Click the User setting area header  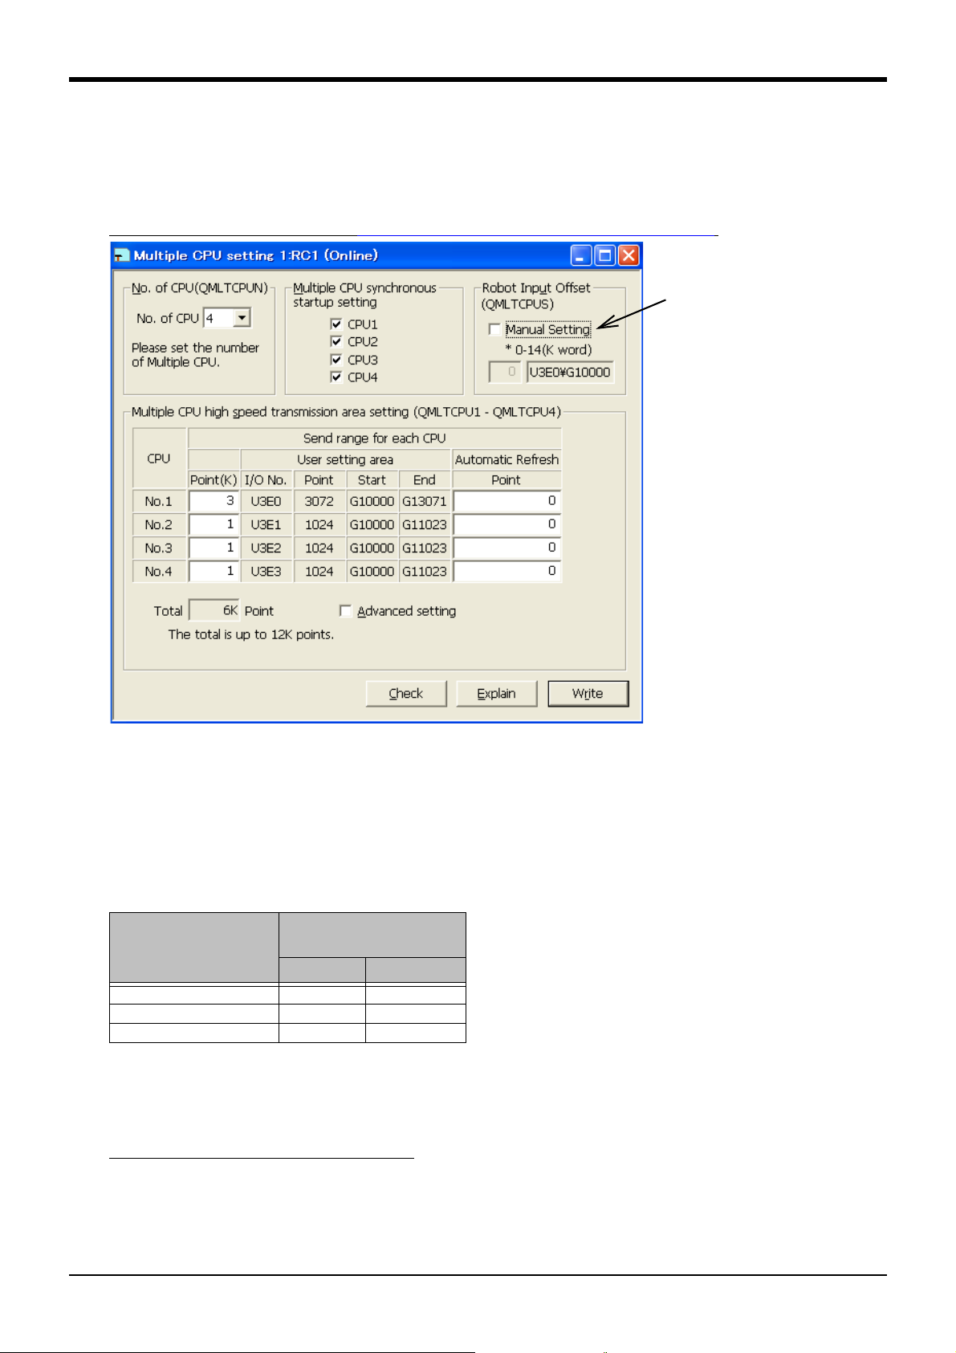pos(346,459)
